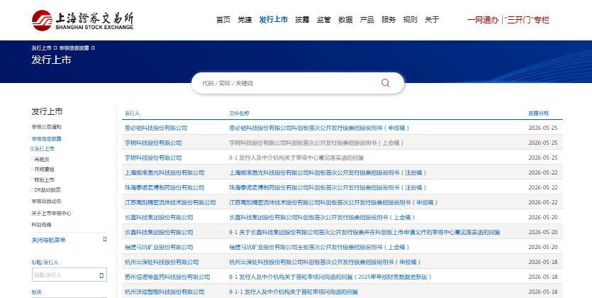Screen dimensions: 592x298
Task: Open the 党建 menu
Action: (245, 20)
